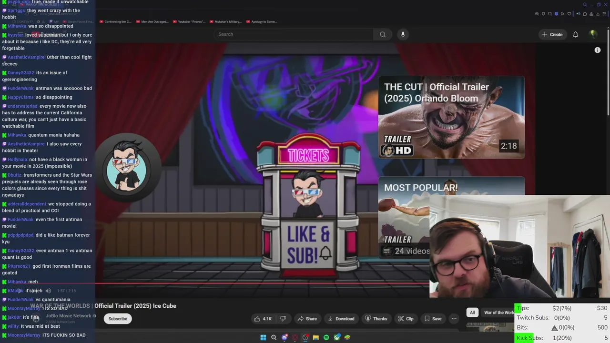Click the browser tab-search magnifier icon
610x343 pixels.
click(585, 5)
